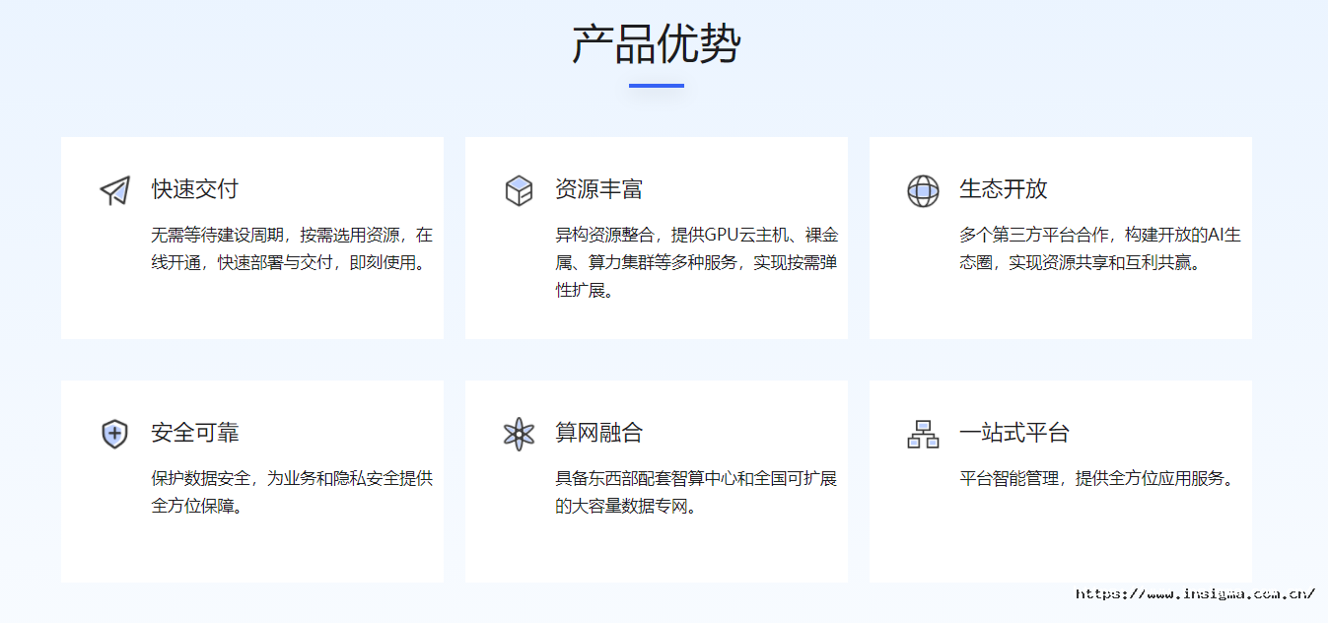The height and width of the screenshot is (623, 1328).
Task: Click the description about 多个第三方平台合作
Action: click(x=1099, y=249)
